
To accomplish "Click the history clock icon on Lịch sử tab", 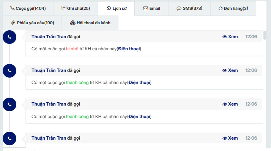I will [109, 8].
